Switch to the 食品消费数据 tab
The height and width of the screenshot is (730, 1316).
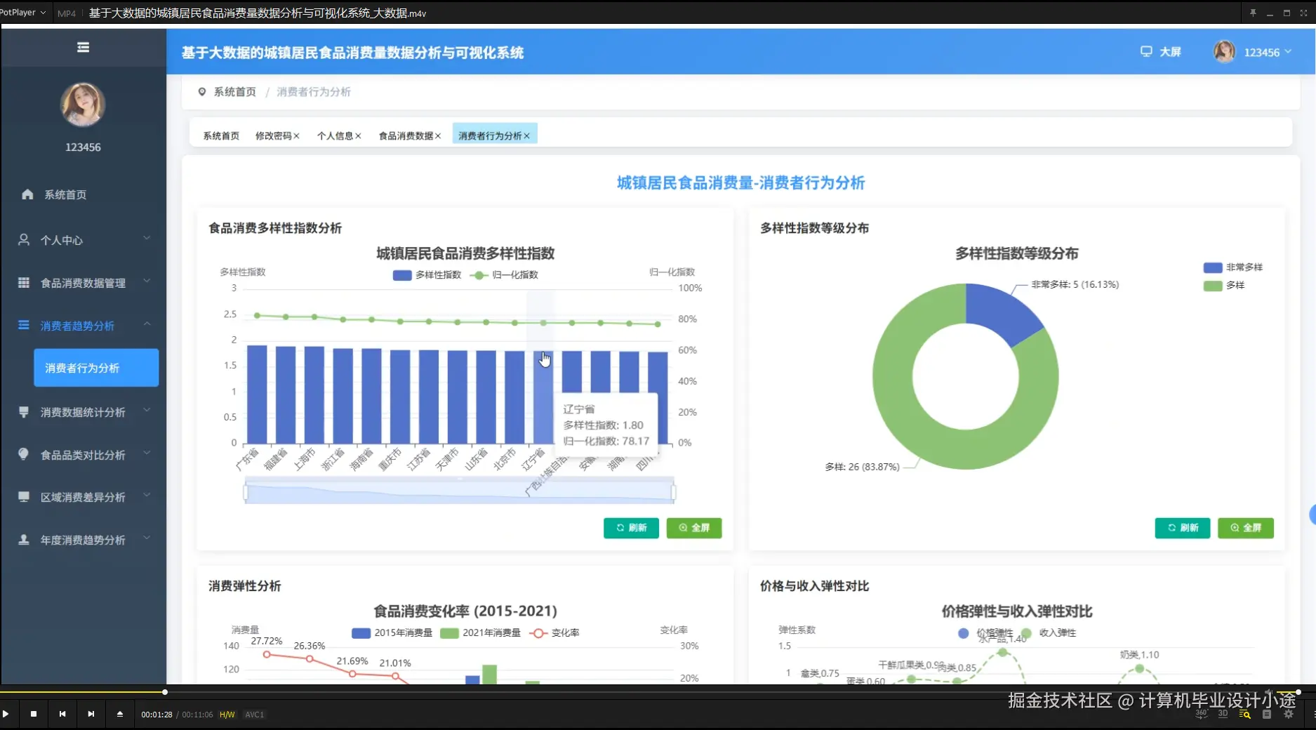click(406, 134)
